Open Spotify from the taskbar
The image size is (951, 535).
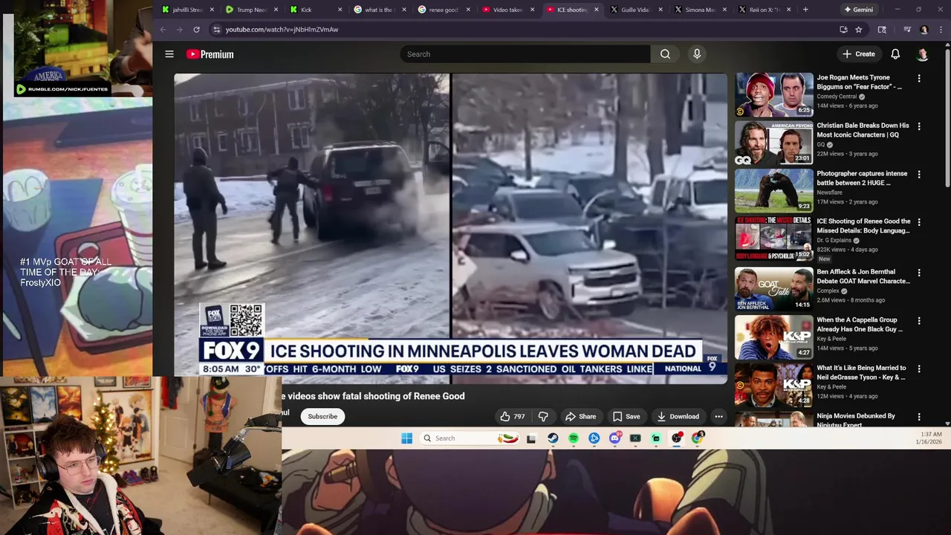pyautogui.click(x=574, y=438)
